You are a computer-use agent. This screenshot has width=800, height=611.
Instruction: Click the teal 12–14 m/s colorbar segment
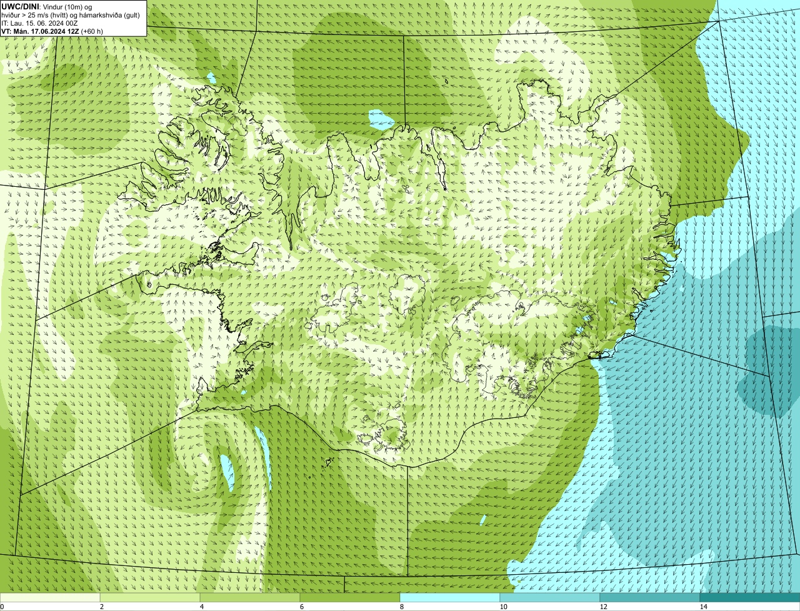point(650,597)
